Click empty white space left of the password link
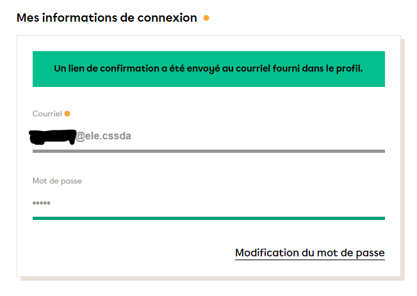This screenshot has width=417, height=296. tap(128, 253)
